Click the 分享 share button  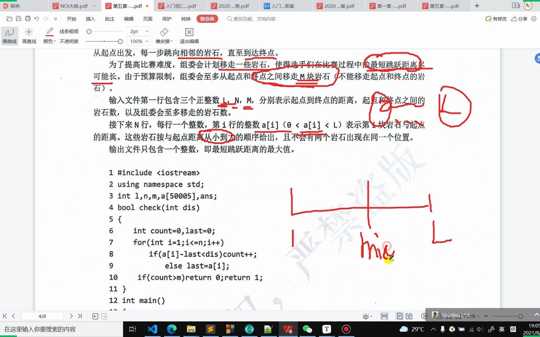click(x=519, y=19)
